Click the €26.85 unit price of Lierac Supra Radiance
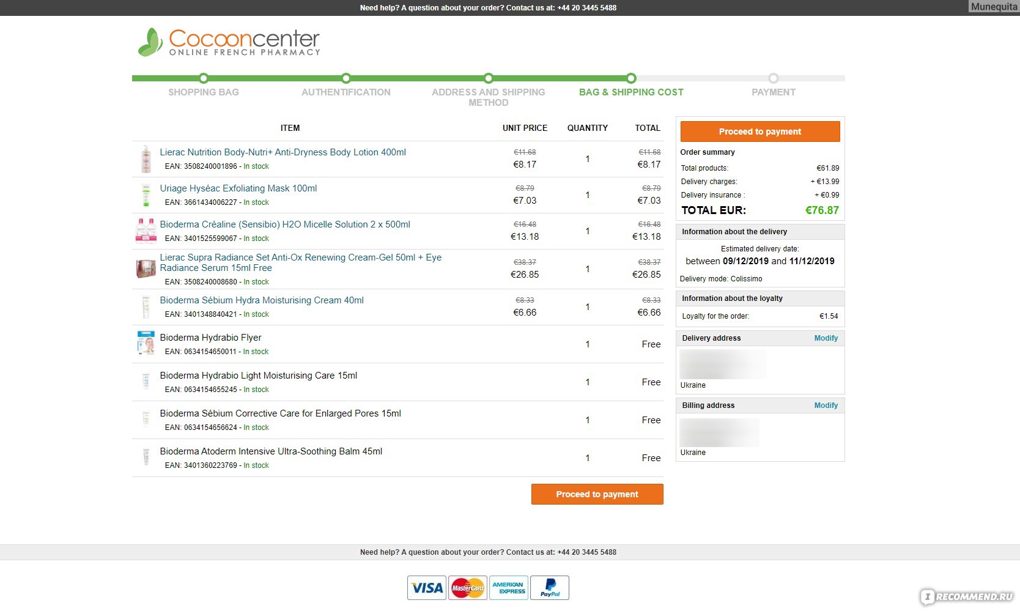This screenshot has height=611, width=1020. [x=525, y=275]
